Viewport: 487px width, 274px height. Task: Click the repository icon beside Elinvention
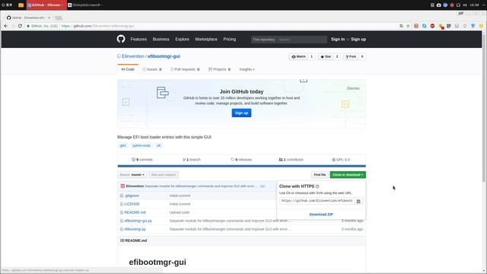pyautogui.click(x=119, y=56)
